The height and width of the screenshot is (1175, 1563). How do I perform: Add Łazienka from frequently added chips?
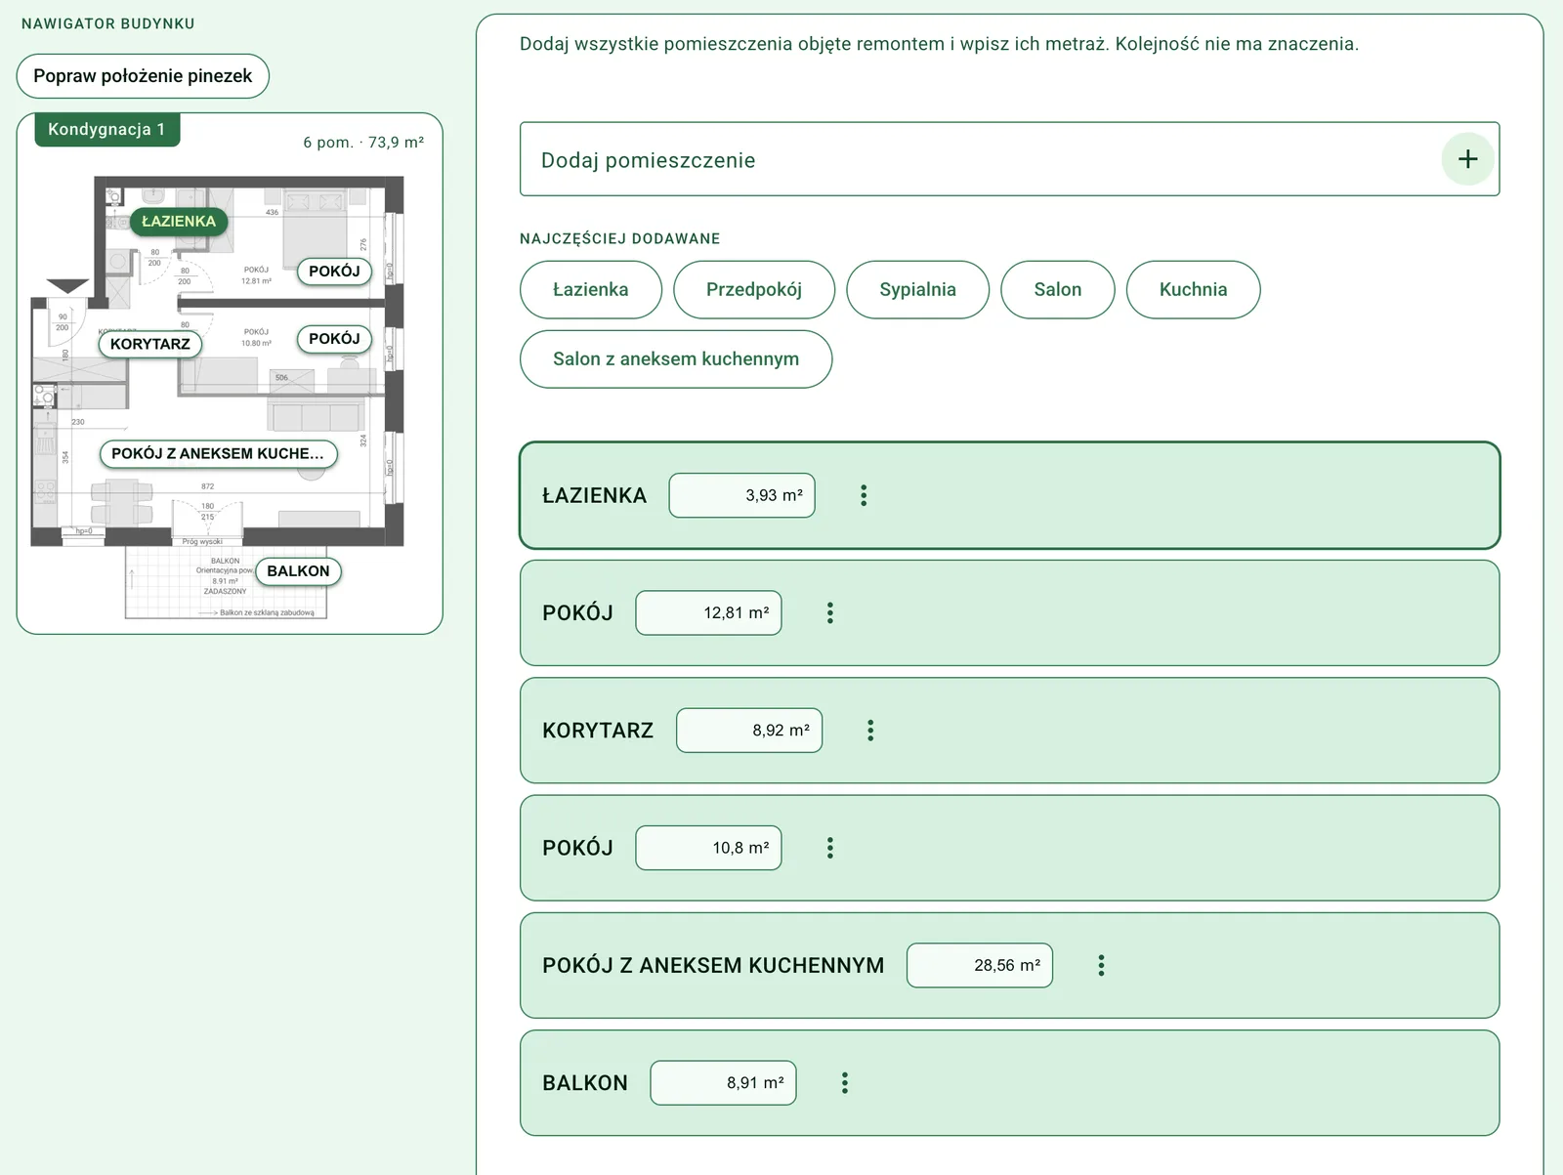coord(591,290)
